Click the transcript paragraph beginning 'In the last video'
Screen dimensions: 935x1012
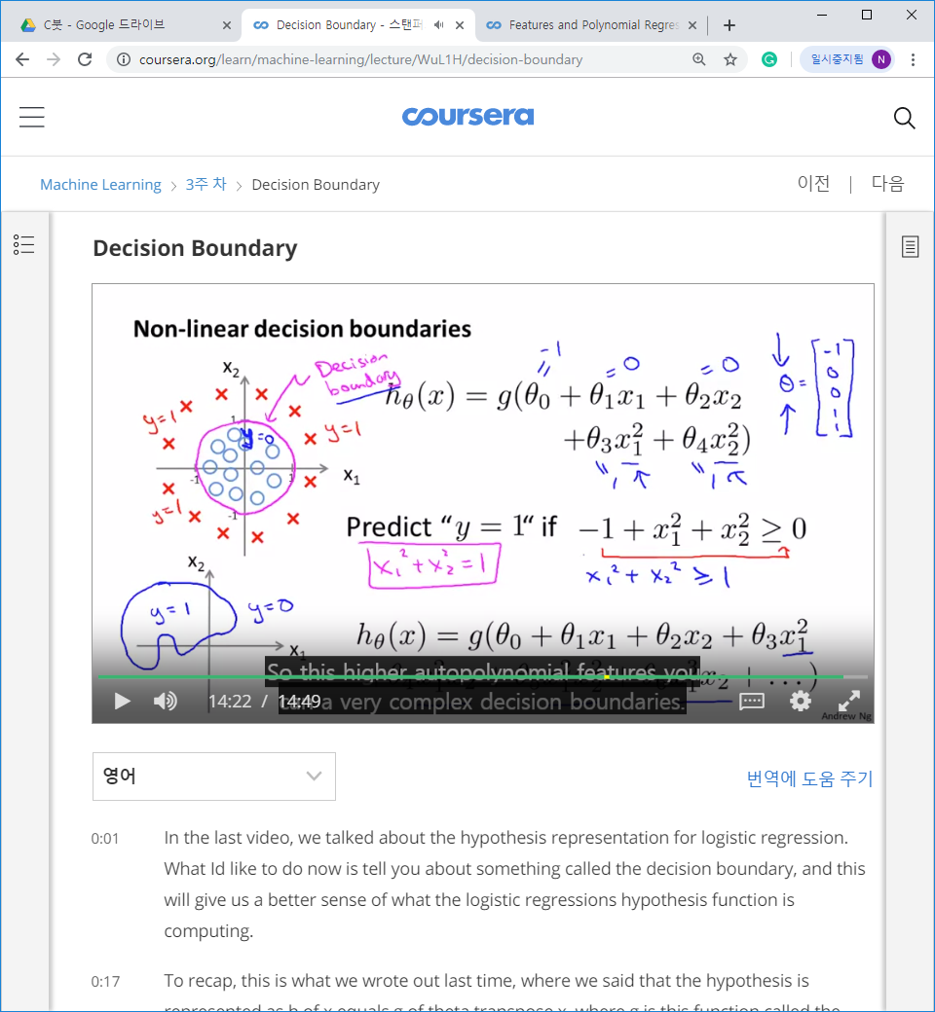point(514,885)
